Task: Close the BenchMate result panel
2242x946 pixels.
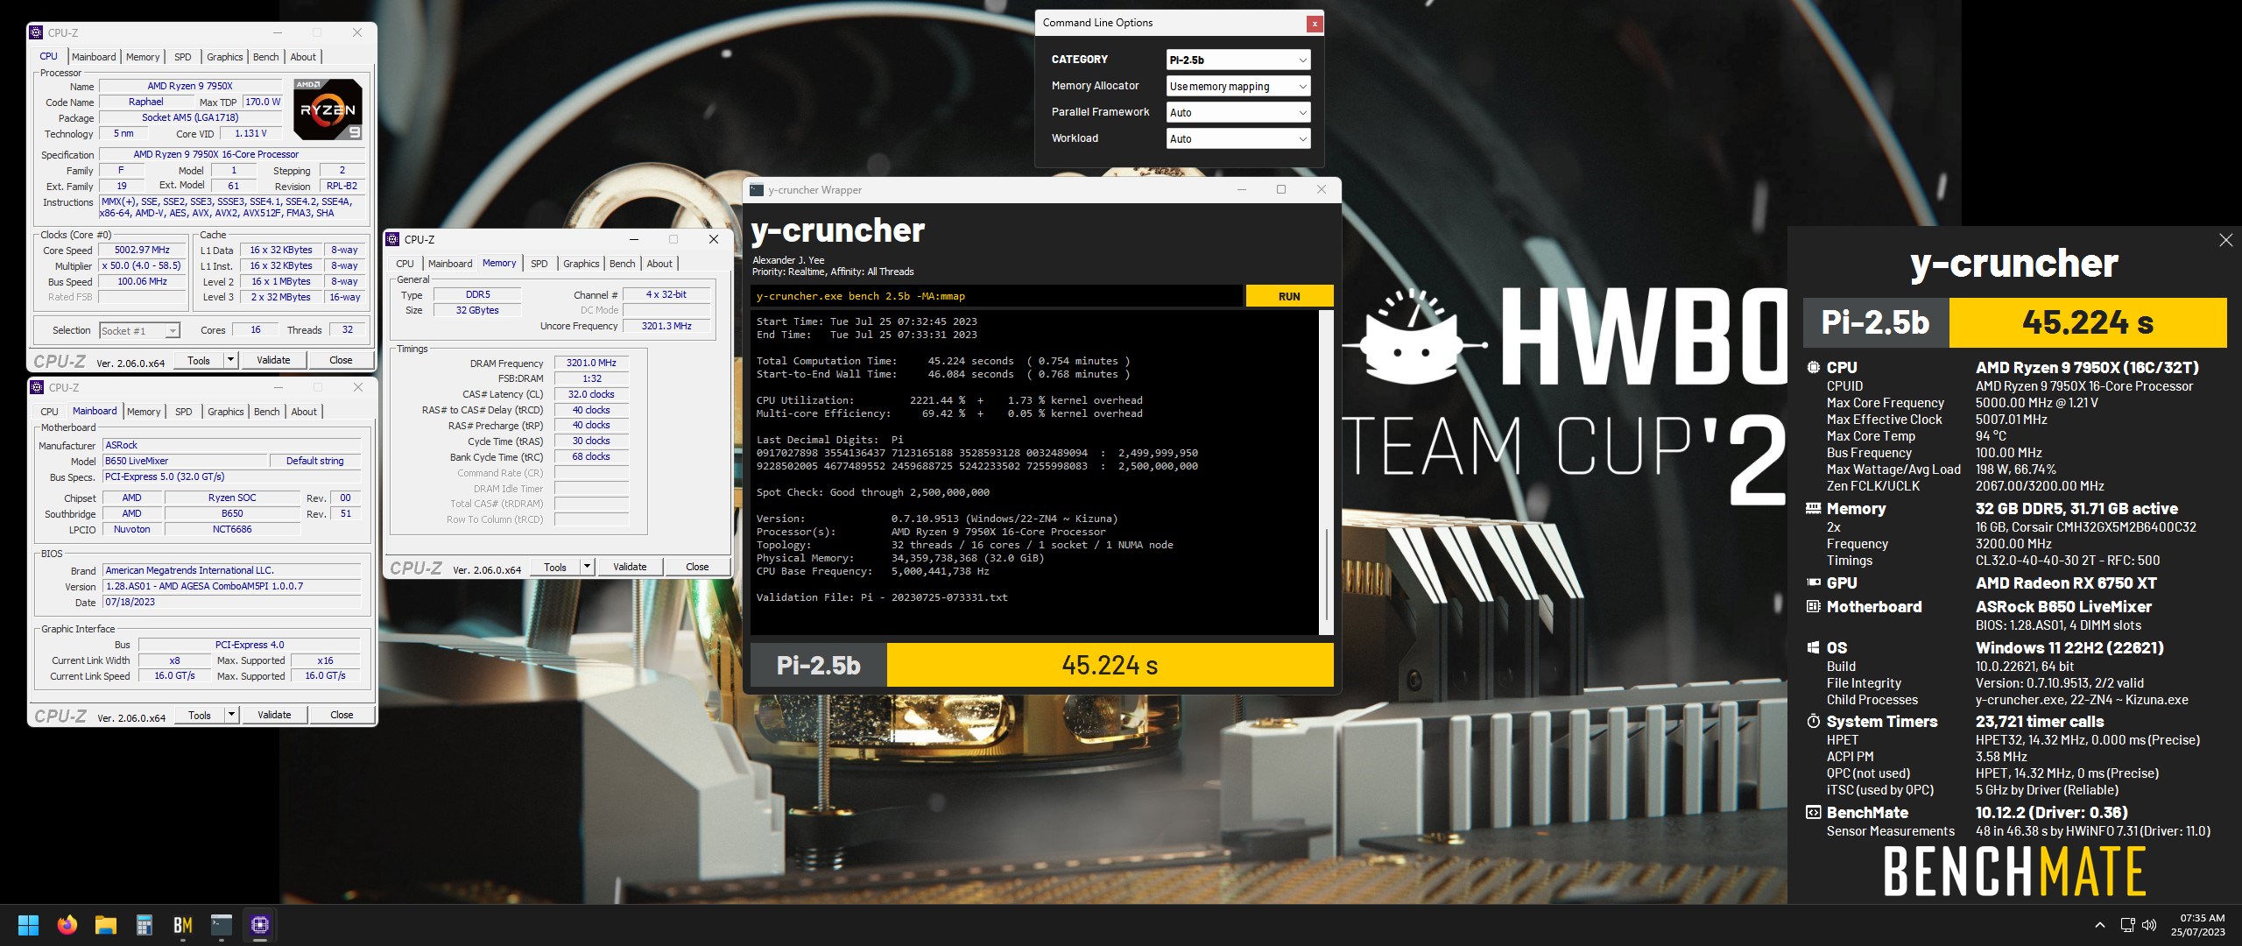Action: pyautogui.click(x=2225, y=240)
